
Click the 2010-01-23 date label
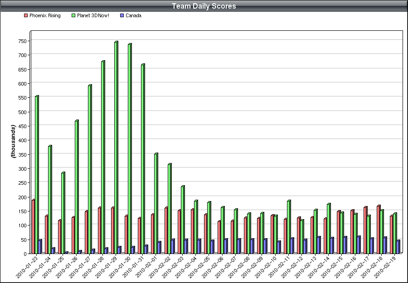click(27, 267)
